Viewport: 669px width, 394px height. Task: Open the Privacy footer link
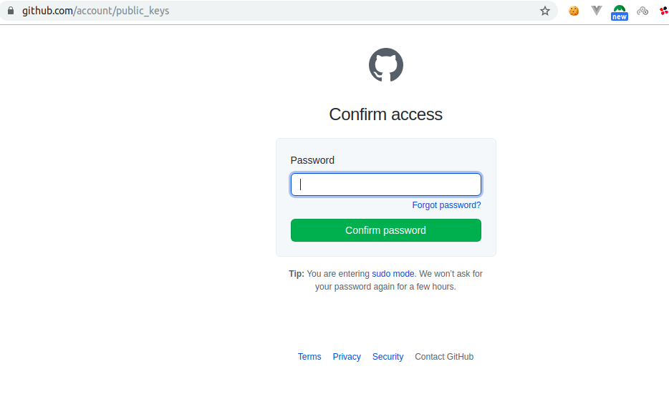click(347, 357)
